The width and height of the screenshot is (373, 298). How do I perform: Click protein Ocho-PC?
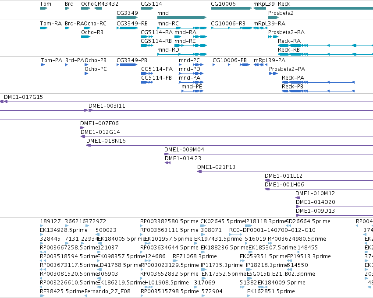click(86, 74)
